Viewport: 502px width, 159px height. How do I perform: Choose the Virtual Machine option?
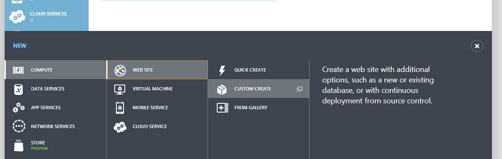pyautogui.click(x=157, y=89)
